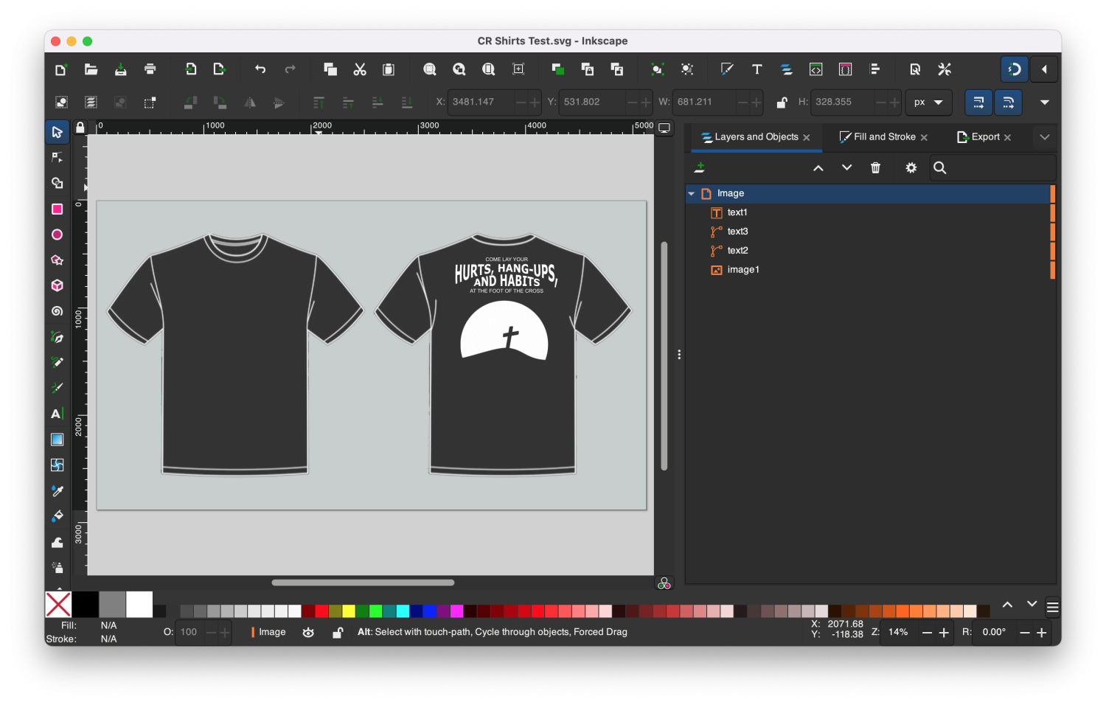The image size is (1106, 705).
Task: Collapse the Image layer in Layers and Objects
Action: coord(692,193)
